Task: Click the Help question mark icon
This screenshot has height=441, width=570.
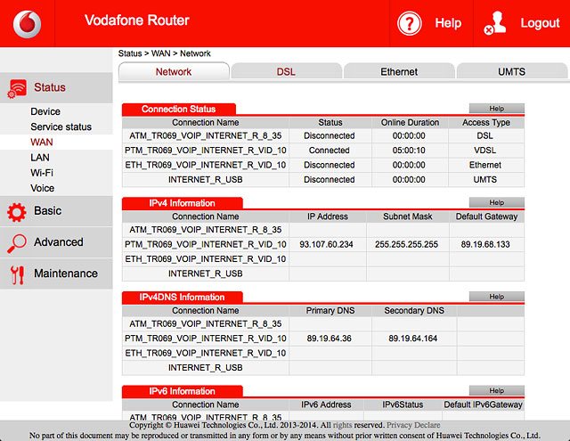Action: tap(410, 24)
